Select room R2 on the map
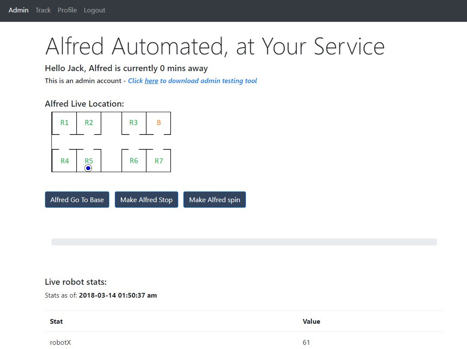467x349 pixels. click(89, 123)
